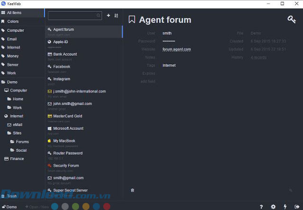Select the gray color swatch
Image resolution: width=303 pixels, height=210 pixels.
[x=65, y=207]
